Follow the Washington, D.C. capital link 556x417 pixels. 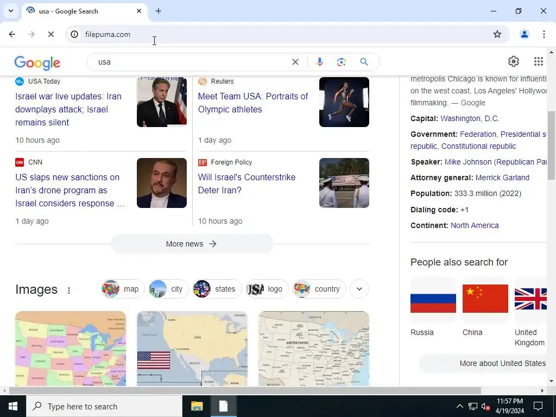(470, 118)
